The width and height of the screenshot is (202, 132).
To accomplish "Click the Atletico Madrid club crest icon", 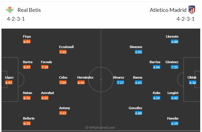I will coord(192,10).
